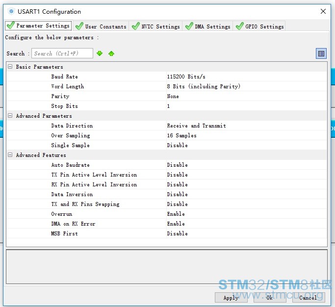The width and height of the screenshot is (335, 307).
Task: Switch to the GPIO Settings tab
Action: (259, 26)
